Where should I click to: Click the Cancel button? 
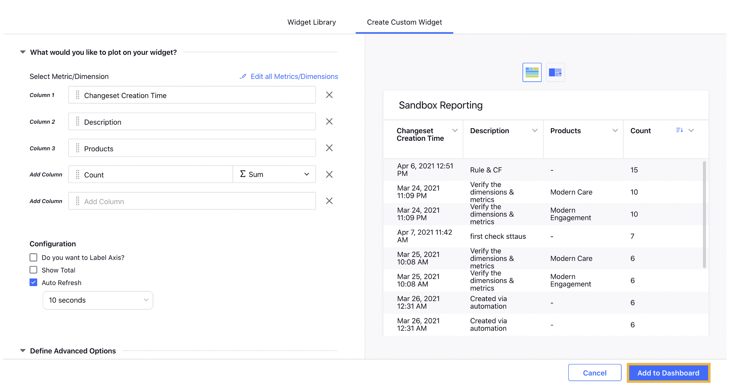coord(595,374)
